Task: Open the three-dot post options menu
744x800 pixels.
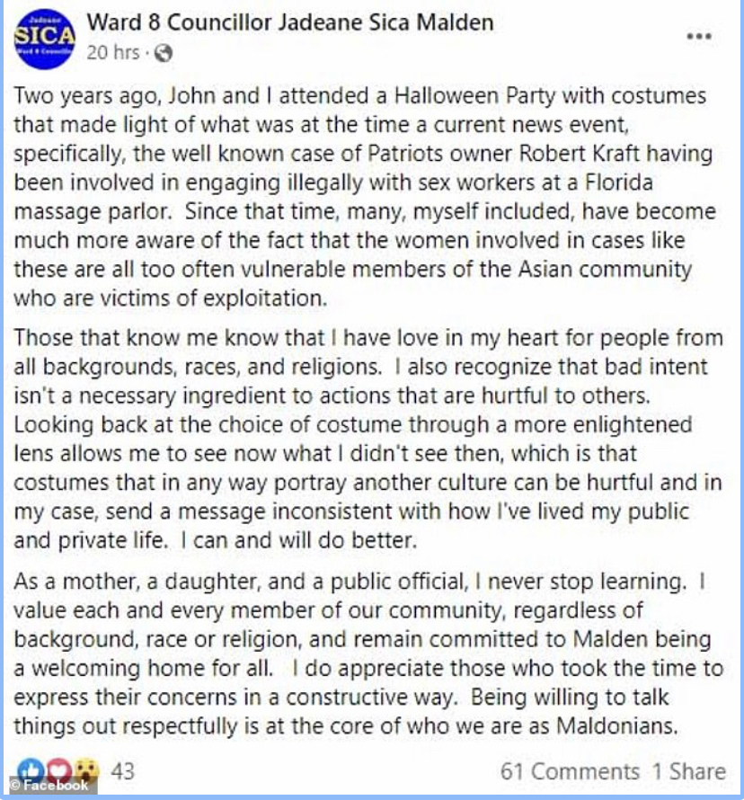Action: click(698, 36)
